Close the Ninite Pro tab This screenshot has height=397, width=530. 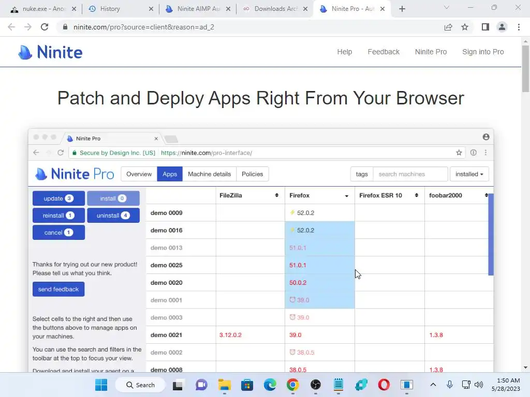382,9
